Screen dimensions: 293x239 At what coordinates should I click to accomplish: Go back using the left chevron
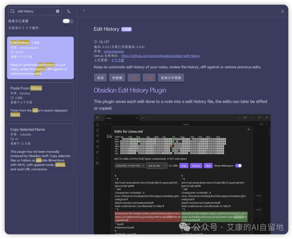[84, 11]
